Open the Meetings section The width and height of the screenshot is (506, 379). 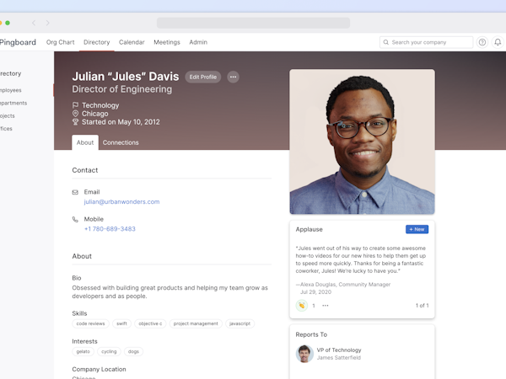point(167,42)
